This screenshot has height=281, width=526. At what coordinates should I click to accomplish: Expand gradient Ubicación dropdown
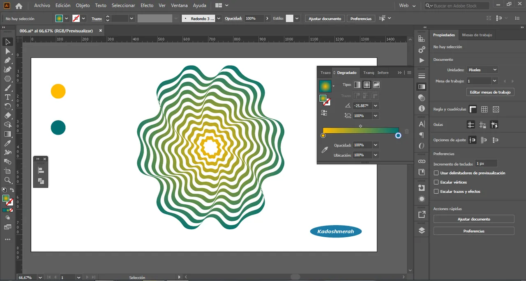[x=376, y=155]
